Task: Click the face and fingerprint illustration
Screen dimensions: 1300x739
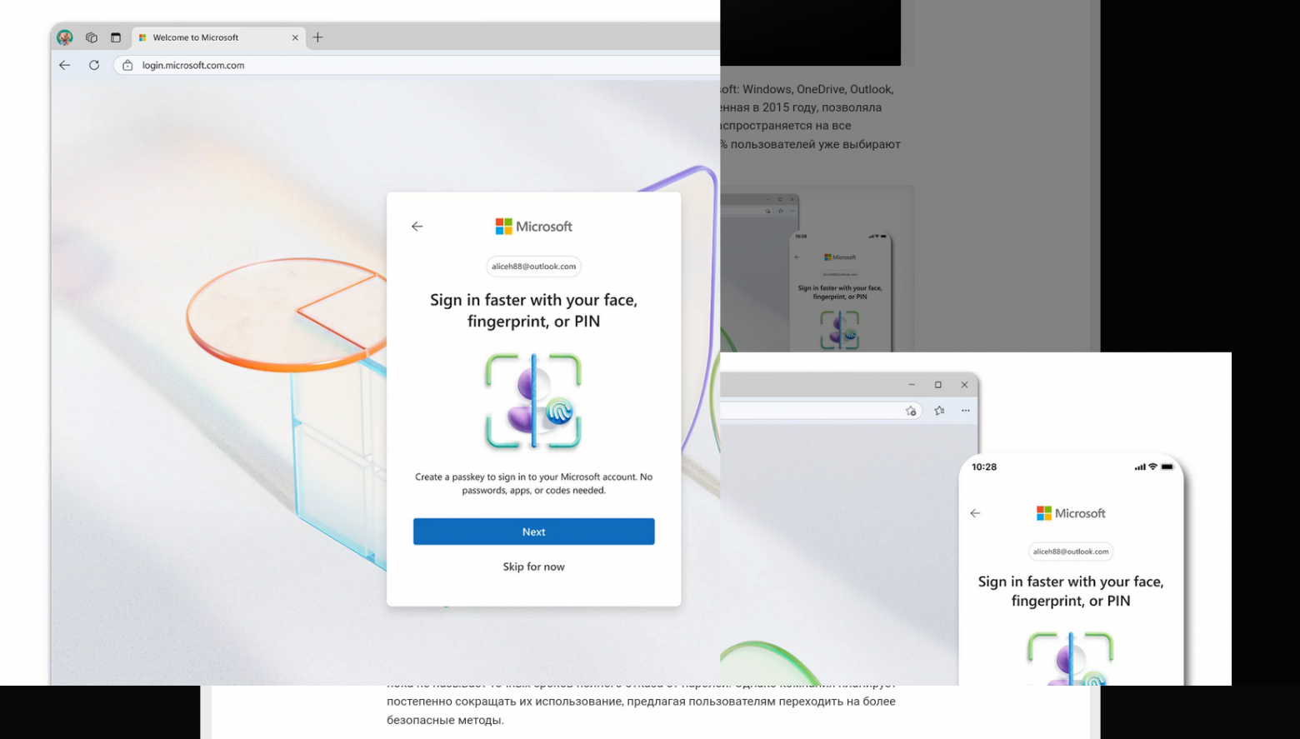Action: click(533, 401)
